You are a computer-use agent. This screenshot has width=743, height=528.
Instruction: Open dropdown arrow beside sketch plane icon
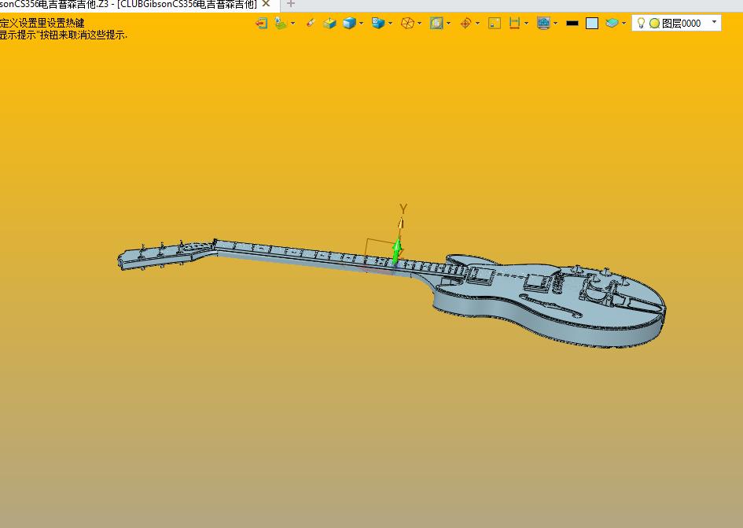[x=292, y=23]
